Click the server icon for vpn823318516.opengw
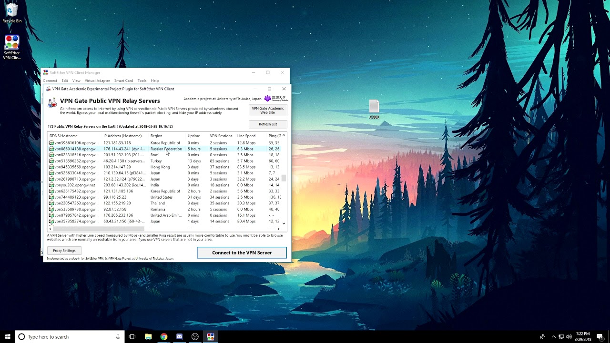The height and width of the screenshot is (343, 610). click(51, 155)
